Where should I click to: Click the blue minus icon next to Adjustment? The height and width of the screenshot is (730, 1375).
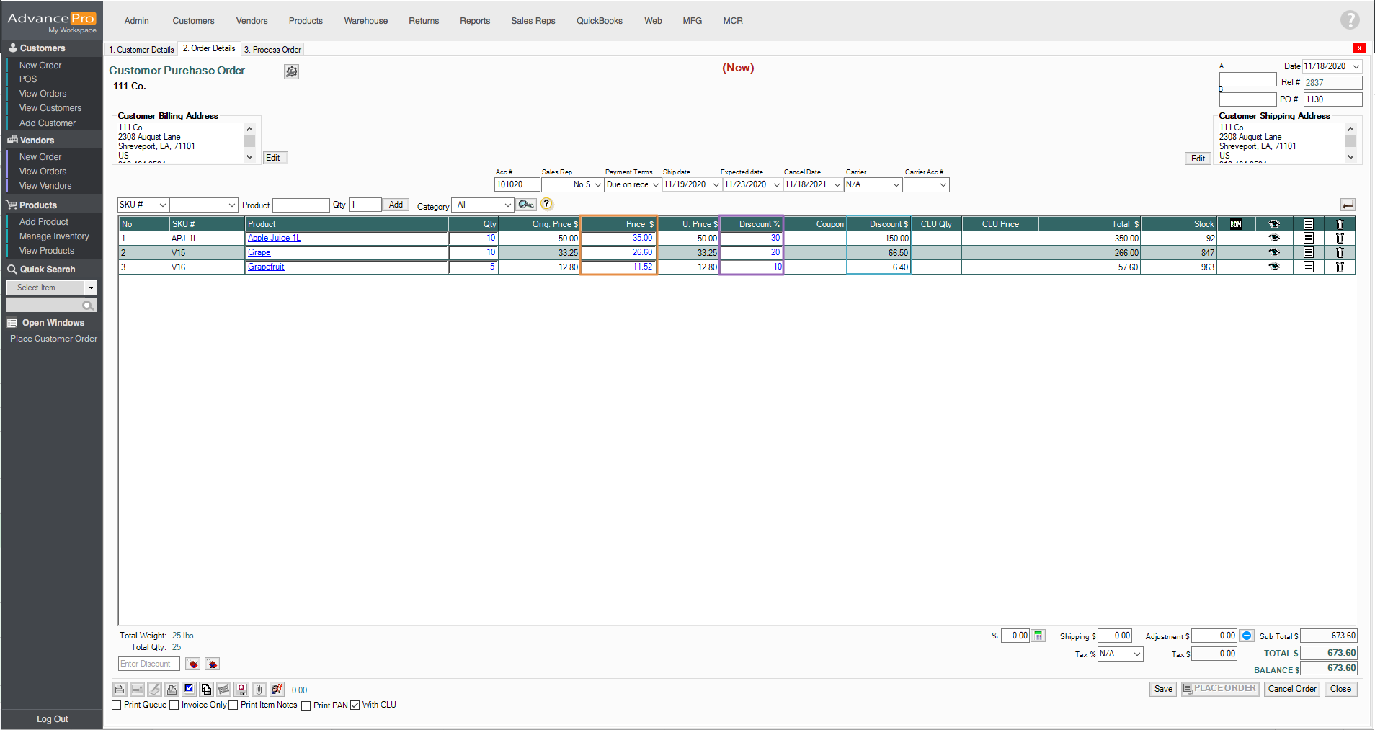coord(1247,636)
